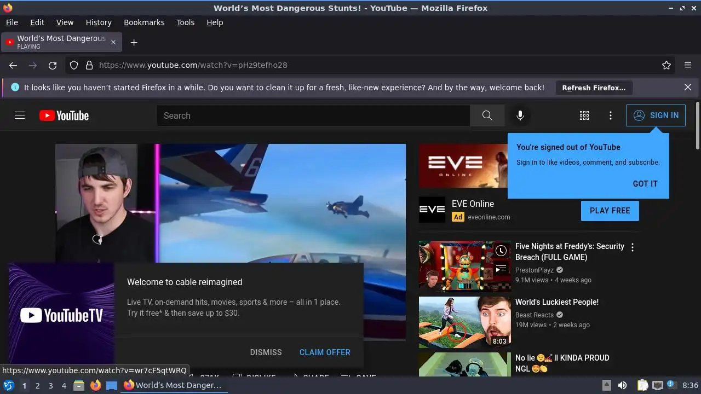
Task: Open PrestonPlayz channel name
Action: point(535,270)
